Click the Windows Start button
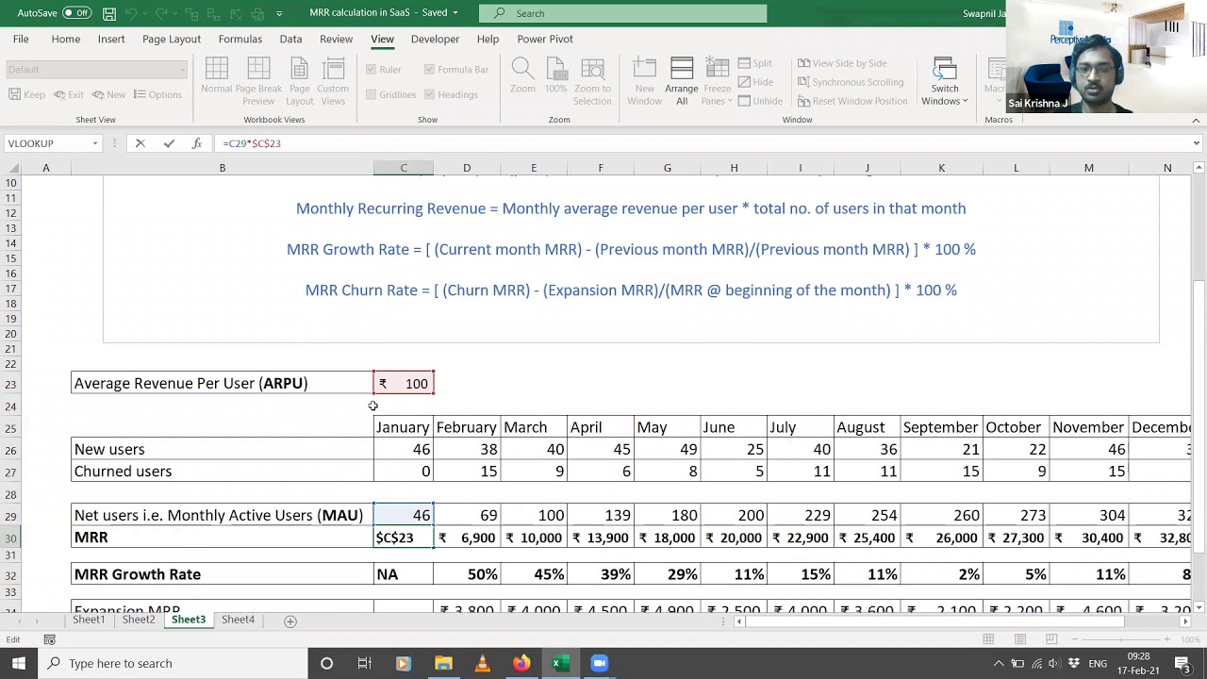 coord(19,663)
